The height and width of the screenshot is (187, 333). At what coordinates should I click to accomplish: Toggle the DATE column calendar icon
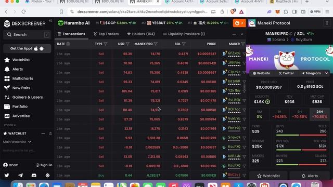[68, 44]
